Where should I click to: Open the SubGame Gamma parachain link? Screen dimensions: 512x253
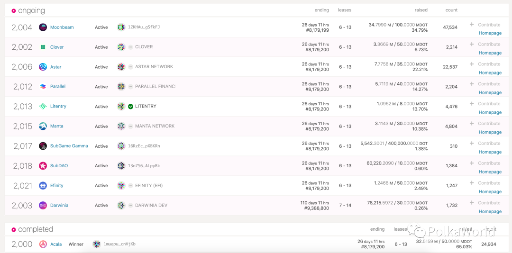pyautogui.click(x=69, y=146)
